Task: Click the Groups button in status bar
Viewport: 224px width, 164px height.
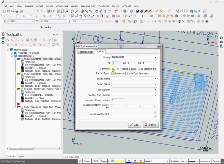Action: [216, 161]
